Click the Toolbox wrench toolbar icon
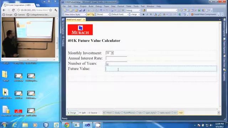The width and height of the screenshot is (228, 128). [x=196, y=10]
